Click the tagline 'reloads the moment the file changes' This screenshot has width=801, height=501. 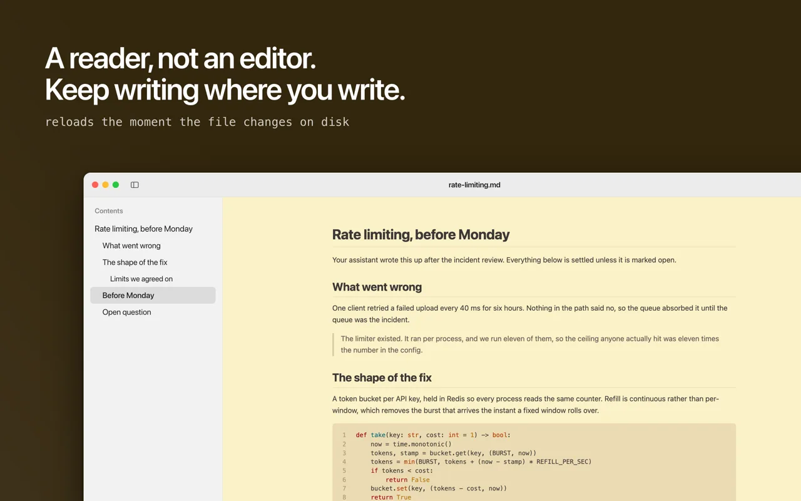[197, 122]
